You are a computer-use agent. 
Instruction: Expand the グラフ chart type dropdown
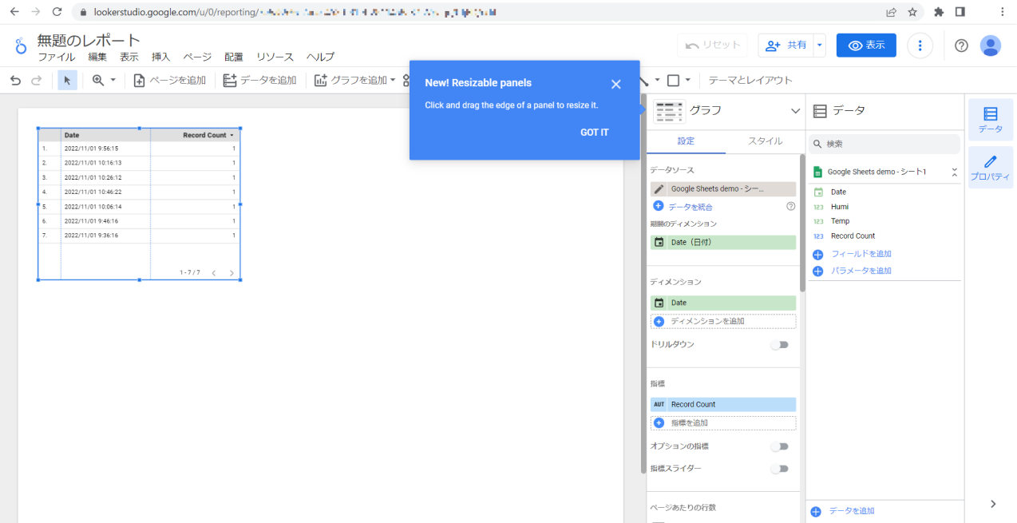794,111
